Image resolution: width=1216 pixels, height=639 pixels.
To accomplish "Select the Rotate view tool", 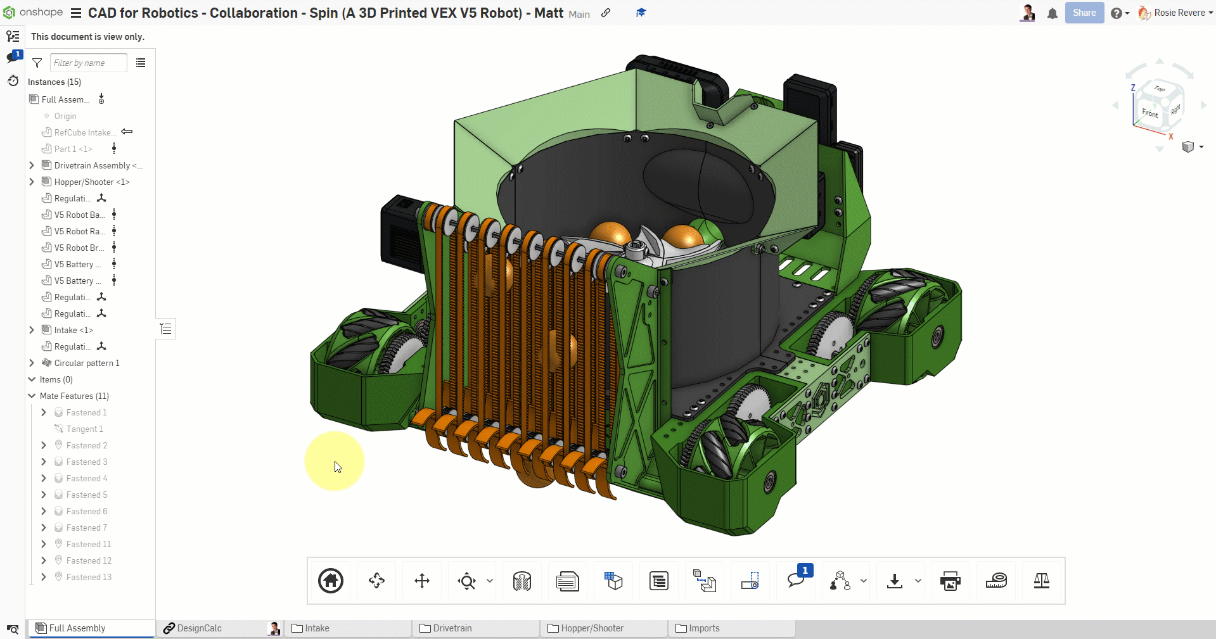I will pos(376,581).
